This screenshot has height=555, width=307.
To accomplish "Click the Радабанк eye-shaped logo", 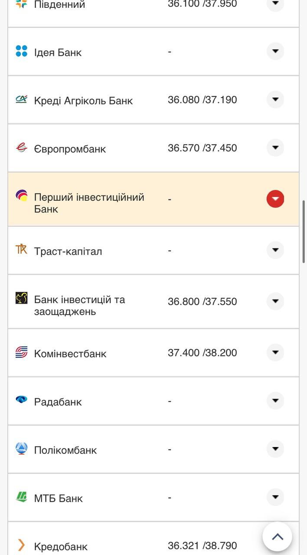I will tap(20, 401).
